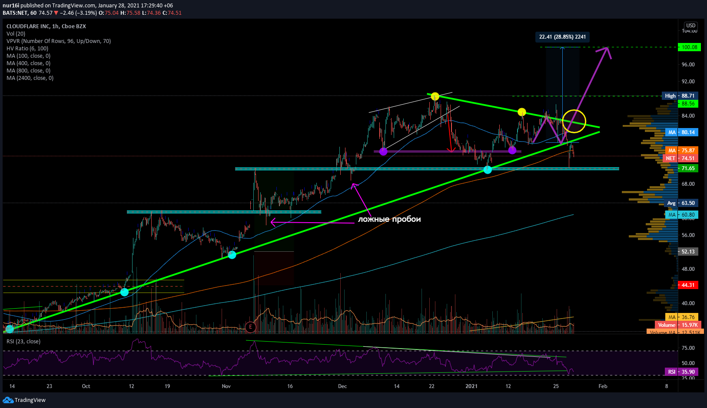Click the MA (100, close, 0) label
This screenshot has height=408, width=707.
pos(28,56)
